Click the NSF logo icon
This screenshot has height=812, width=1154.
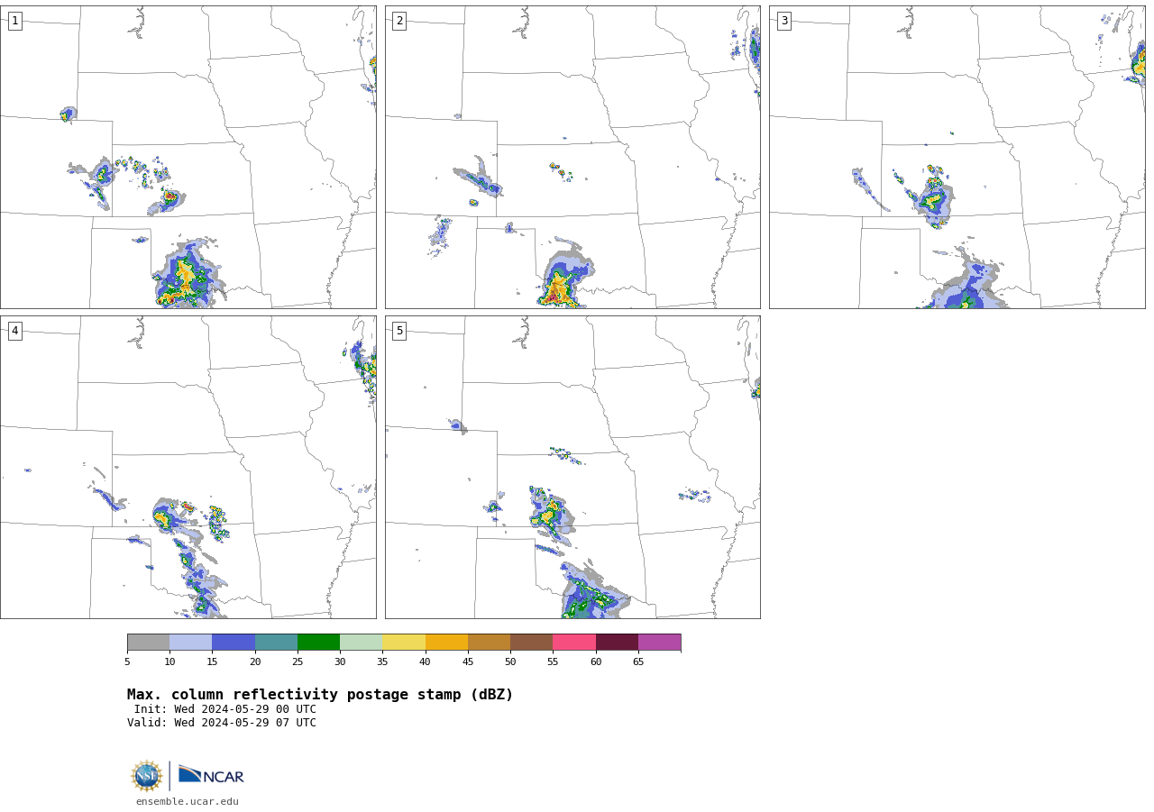click(147, 776)
